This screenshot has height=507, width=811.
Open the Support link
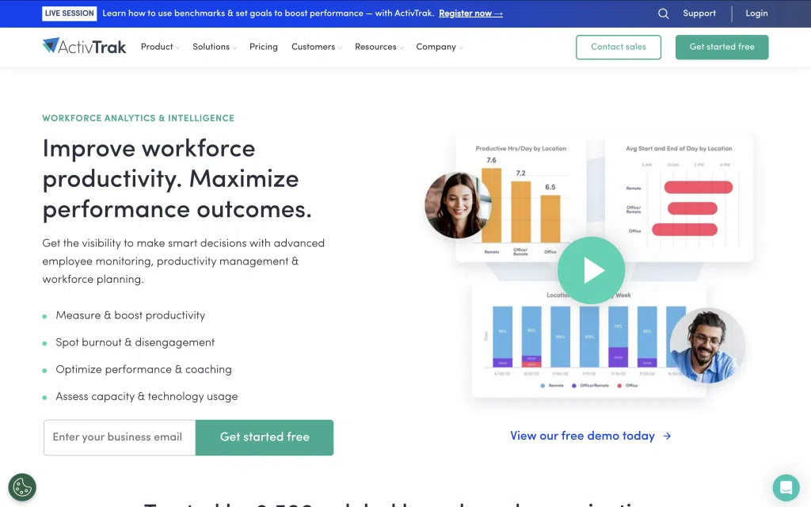click(699, 13)
